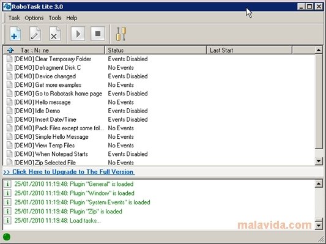Click the Plugin "Window" is loaded log line
The image size is (326, 244).
(x=74, y=193)
